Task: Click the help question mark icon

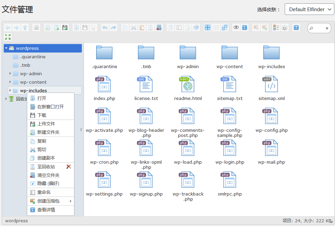Action: point(296,27)
